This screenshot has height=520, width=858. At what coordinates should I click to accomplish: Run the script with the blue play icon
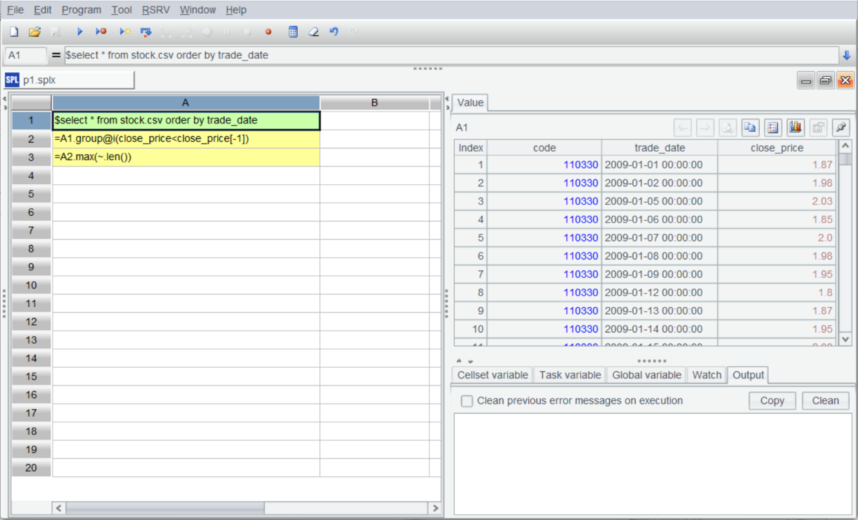80,32
